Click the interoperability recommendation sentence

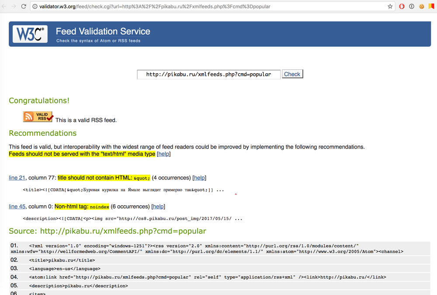tap(187, 147)
